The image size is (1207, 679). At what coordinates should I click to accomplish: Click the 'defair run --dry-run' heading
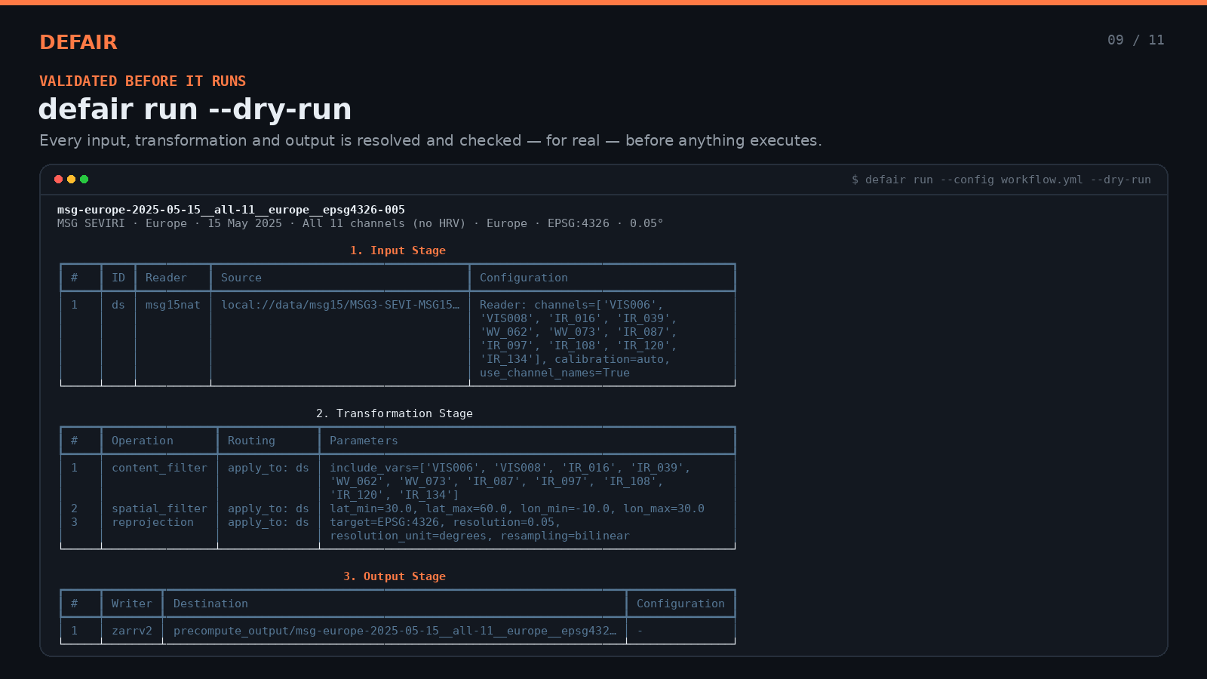click(x=195, y=109)
